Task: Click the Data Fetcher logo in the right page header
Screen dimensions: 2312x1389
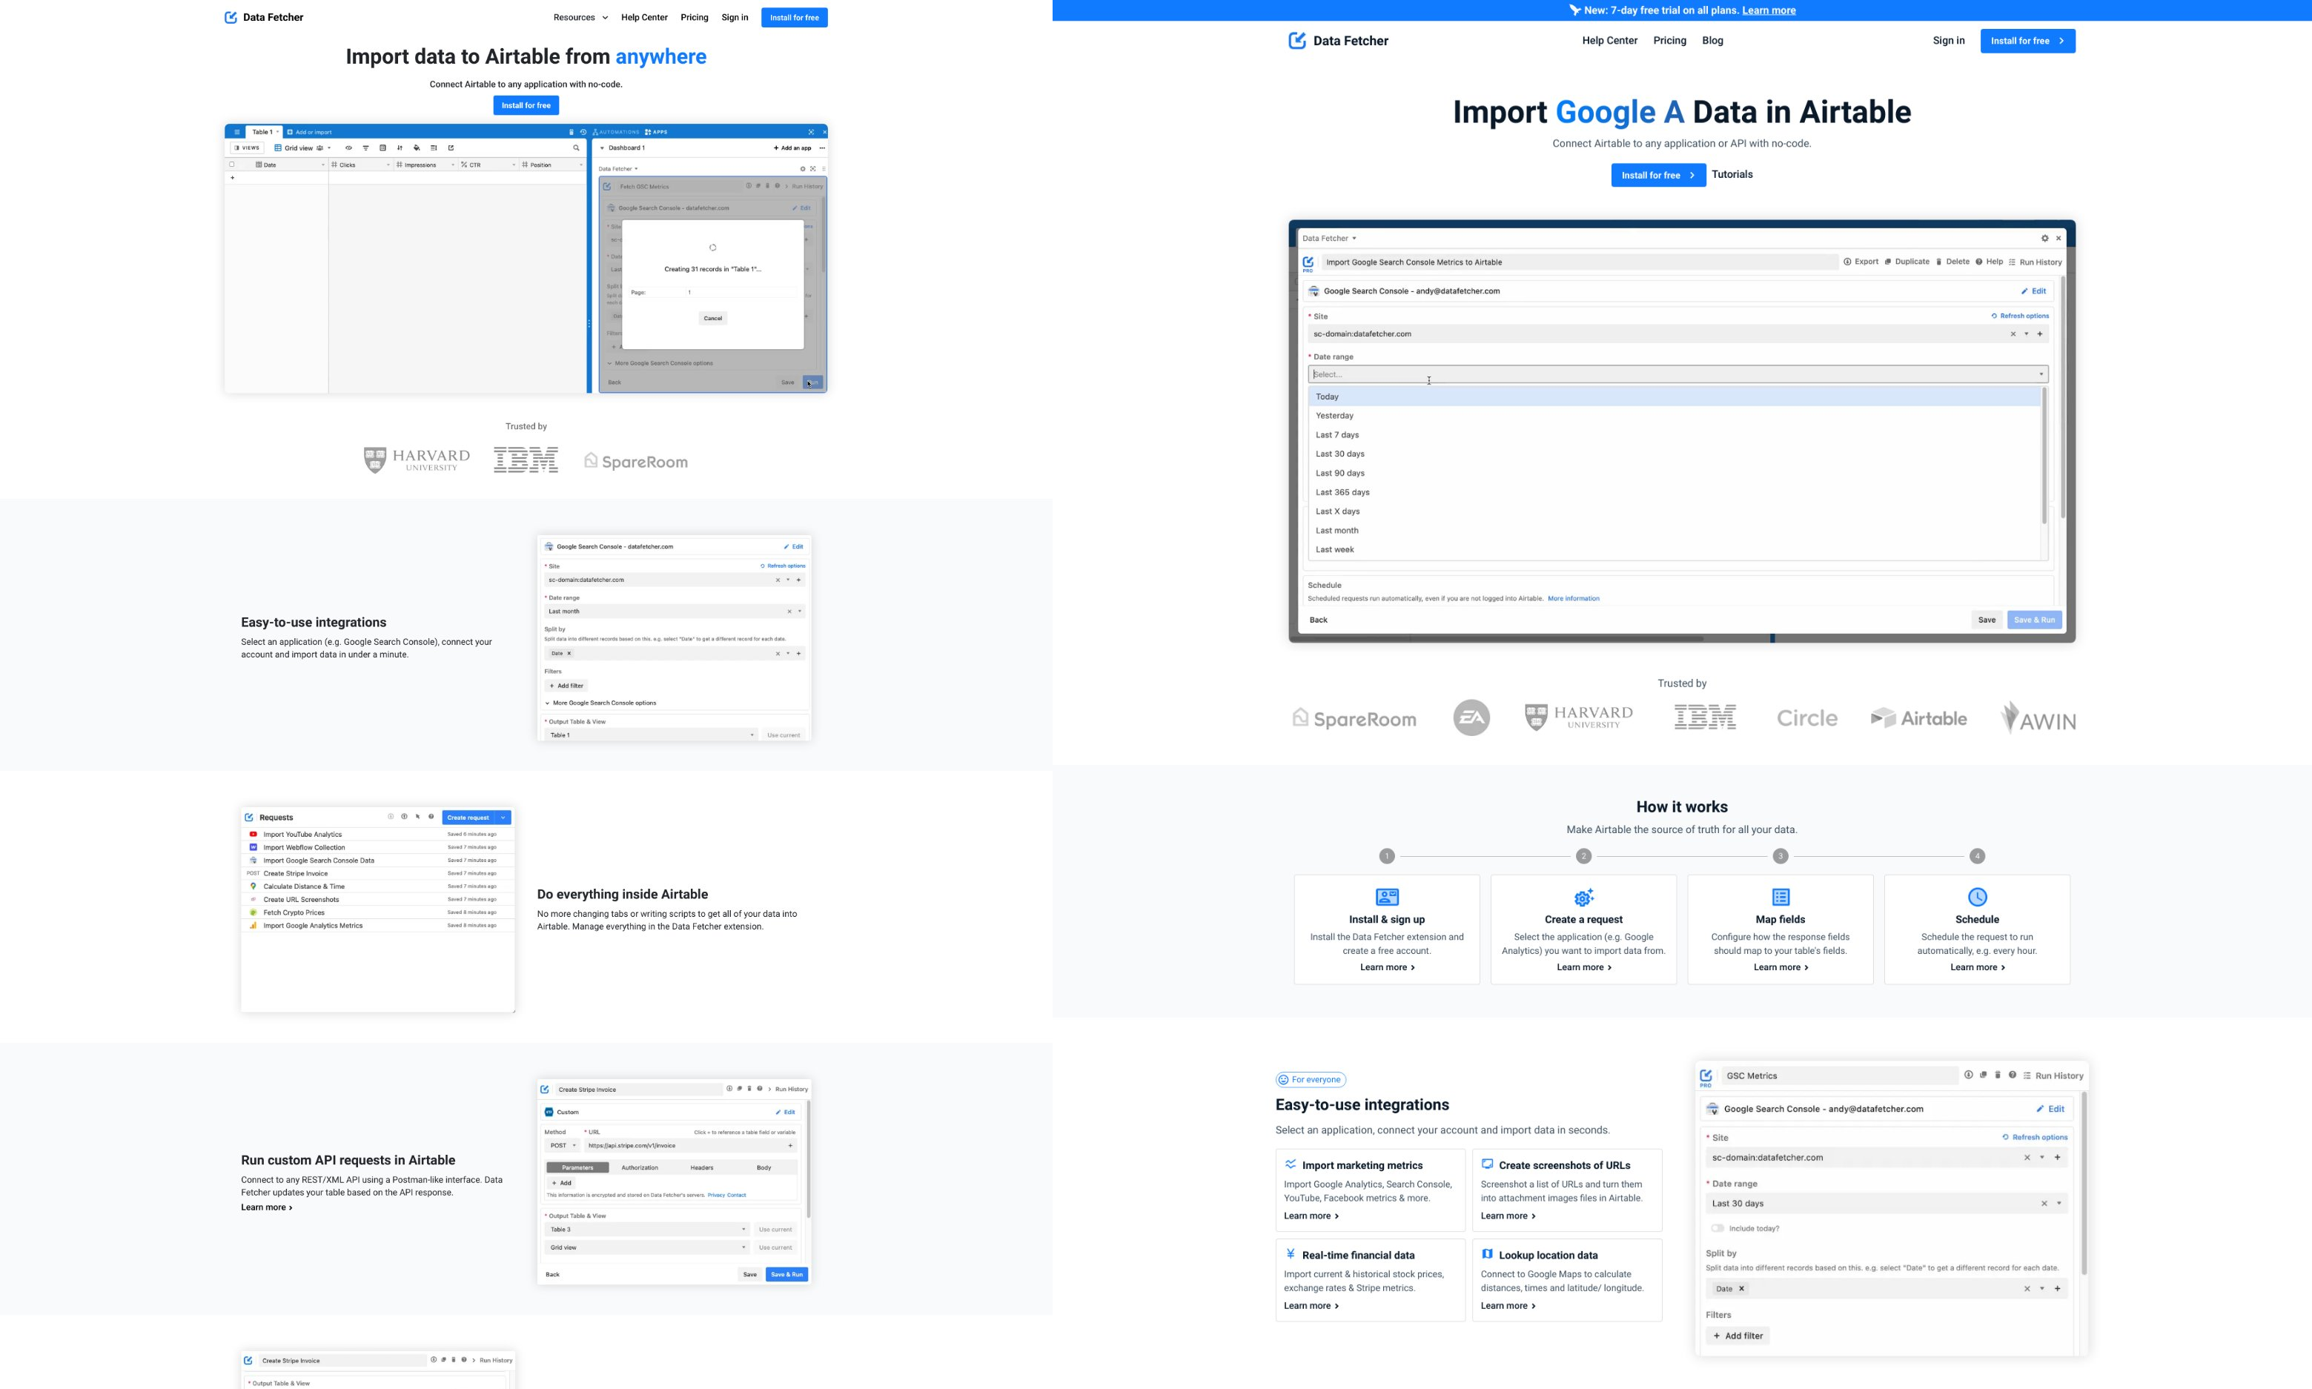Action: [1339, 40]
